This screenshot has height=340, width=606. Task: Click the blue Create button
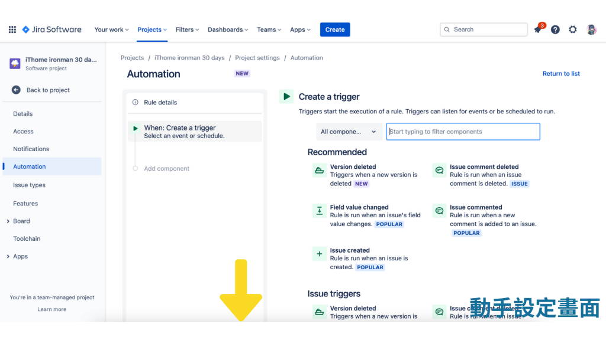pyautogui.click(x=335, y=30)
